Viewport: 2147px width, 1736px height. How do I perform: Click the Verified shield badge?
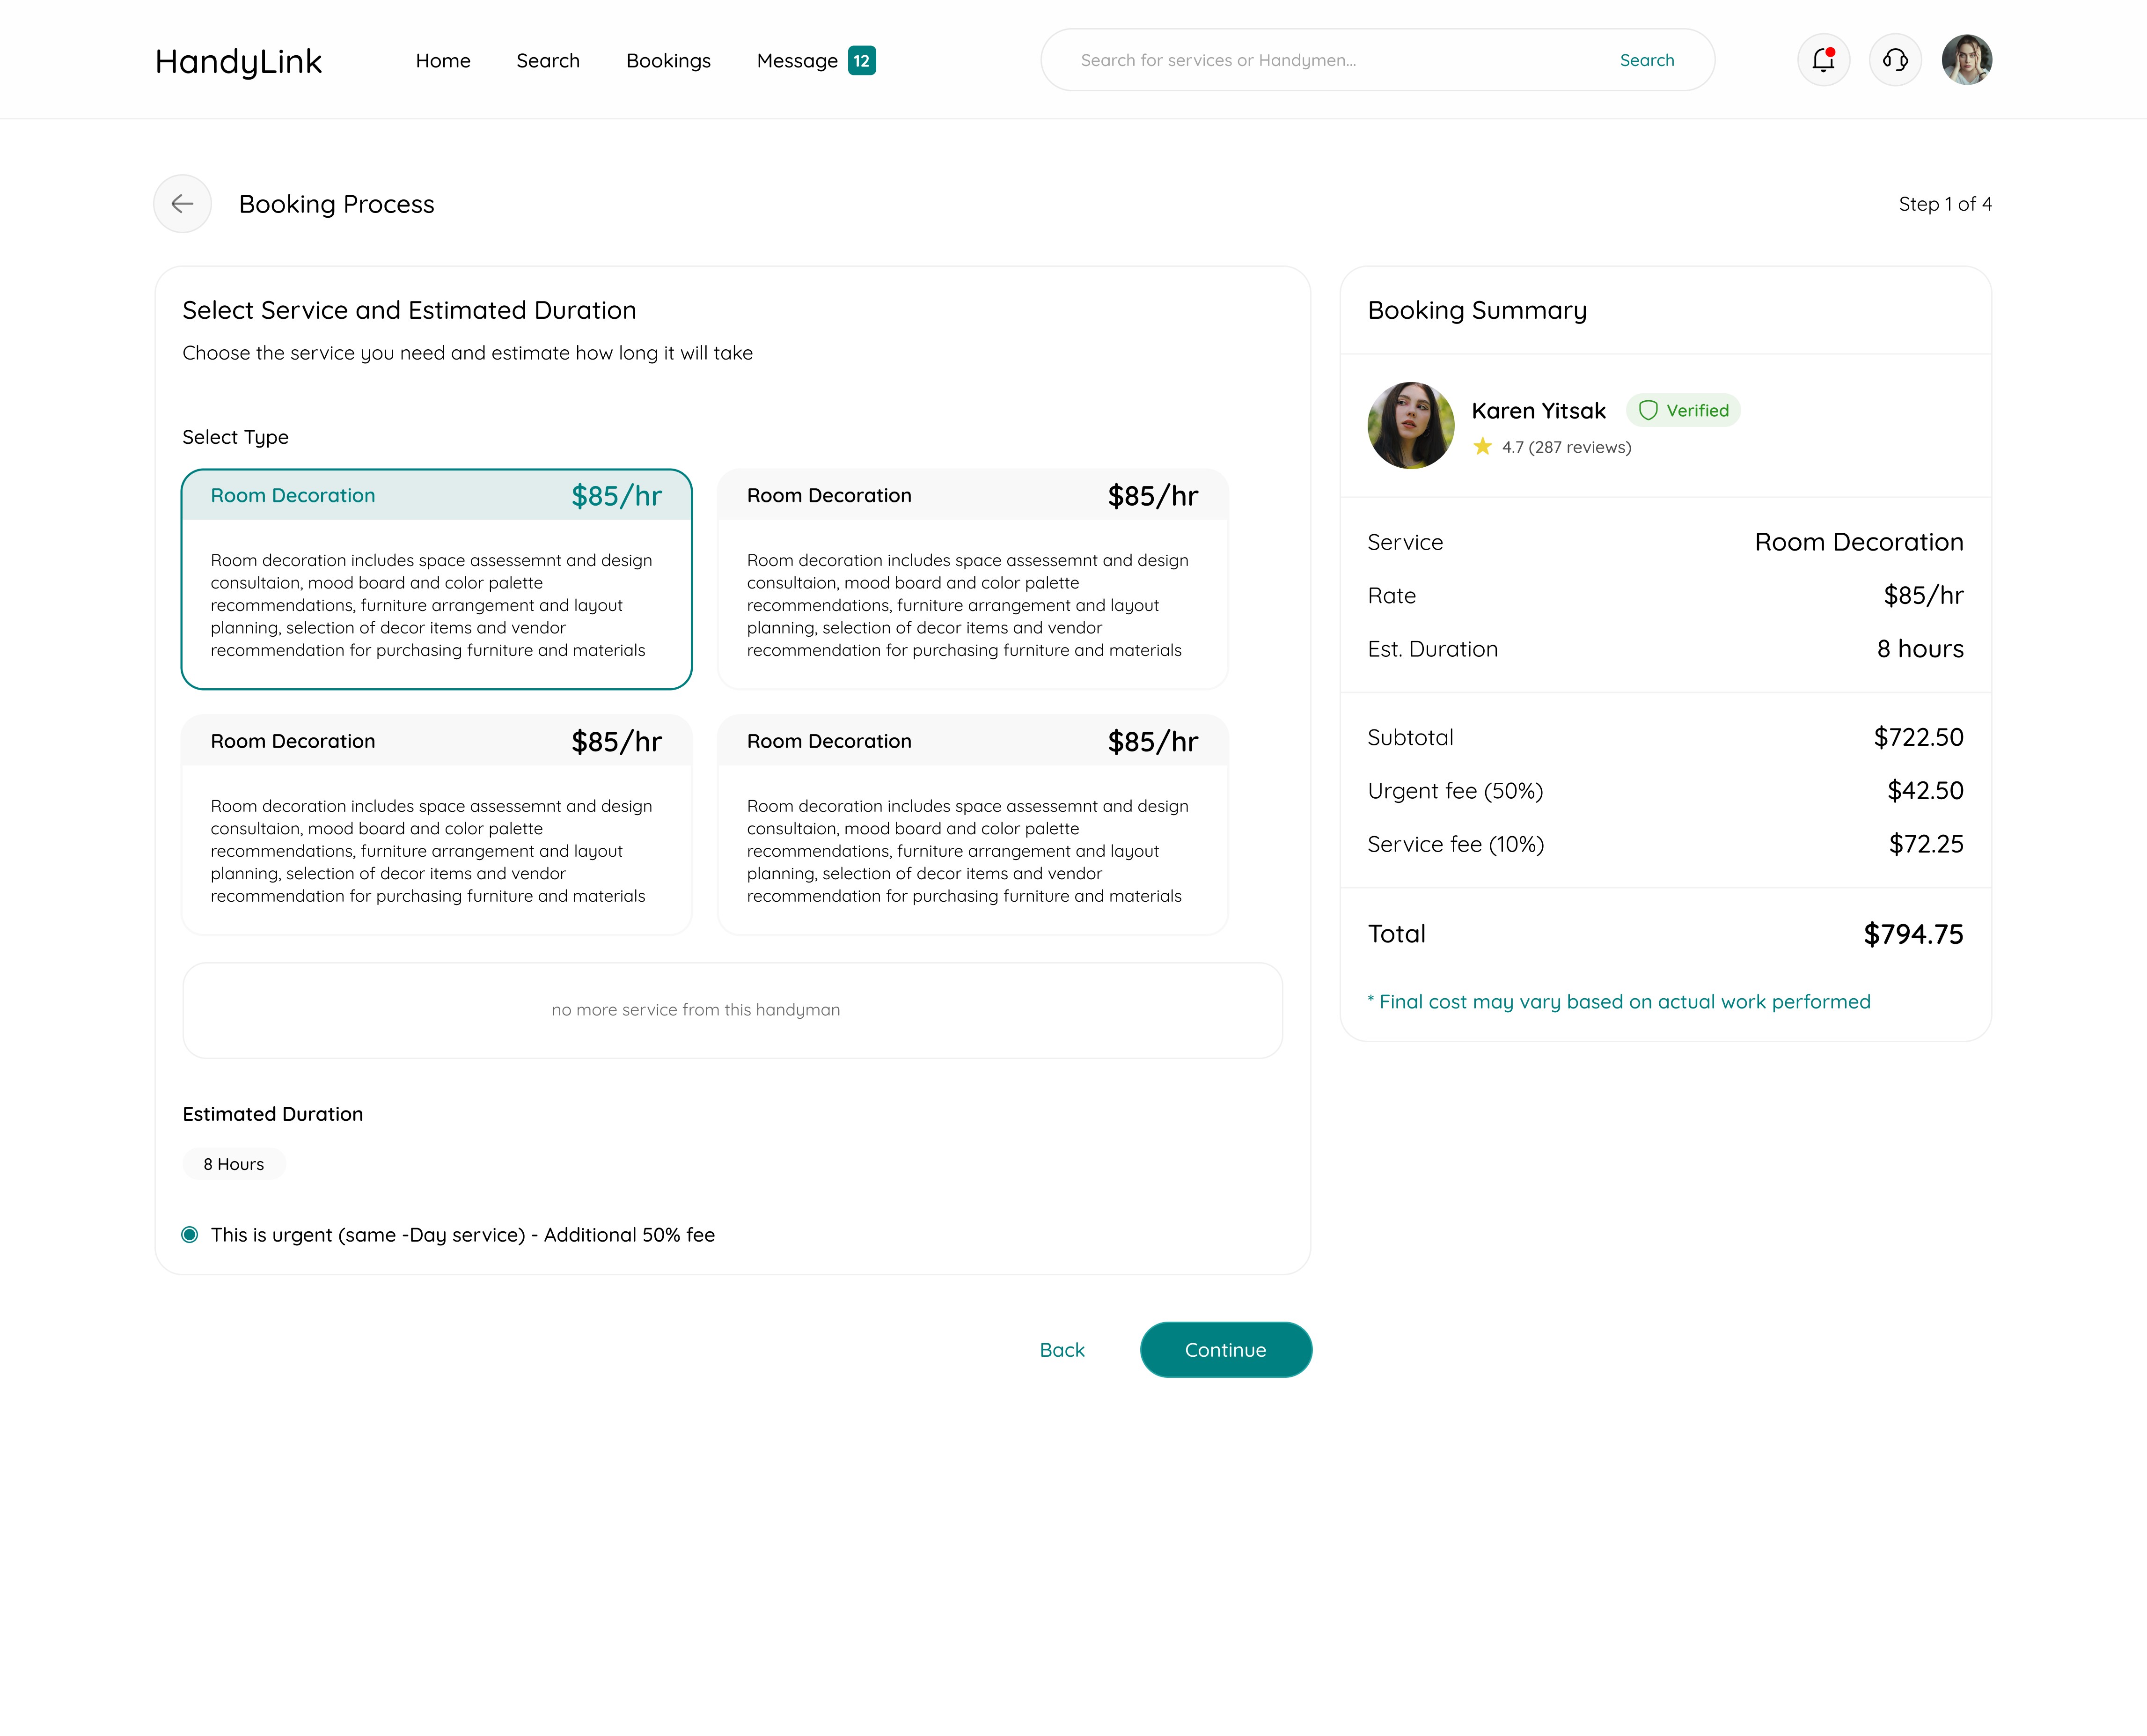(x=1683, y=410)
